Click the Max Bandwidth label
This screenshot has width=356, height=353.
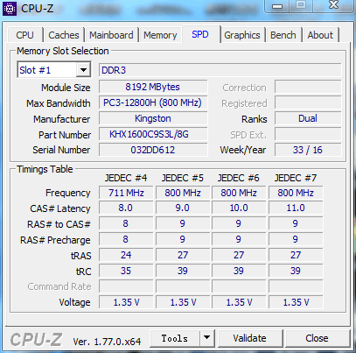[x=59, y=103]
